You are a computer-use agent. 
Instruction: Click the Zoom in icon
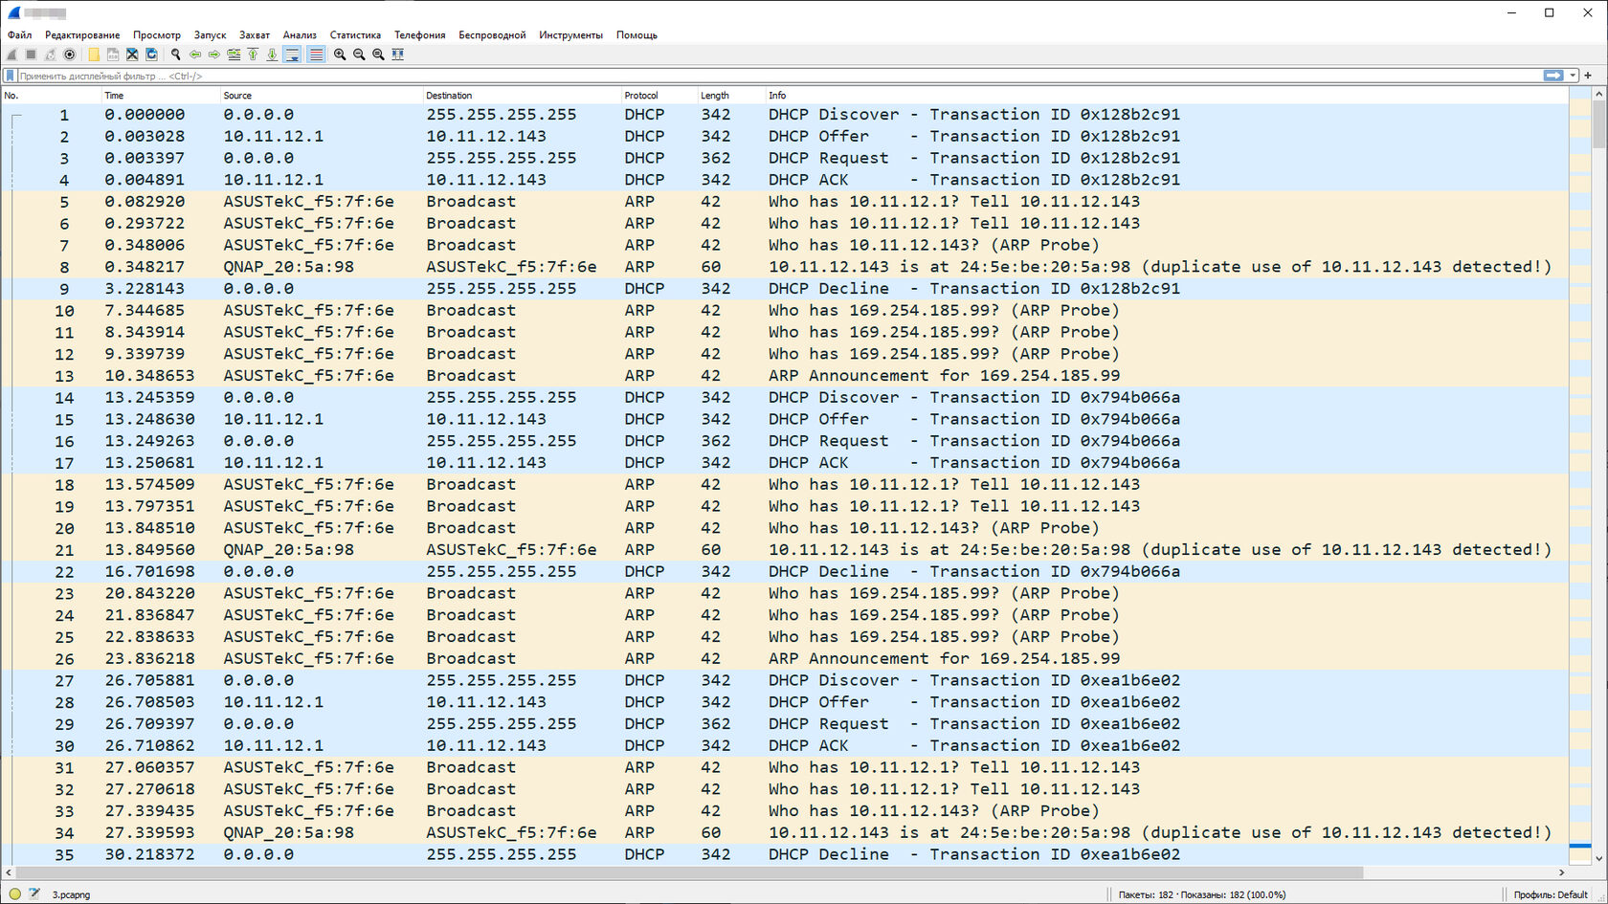(340, 55)
